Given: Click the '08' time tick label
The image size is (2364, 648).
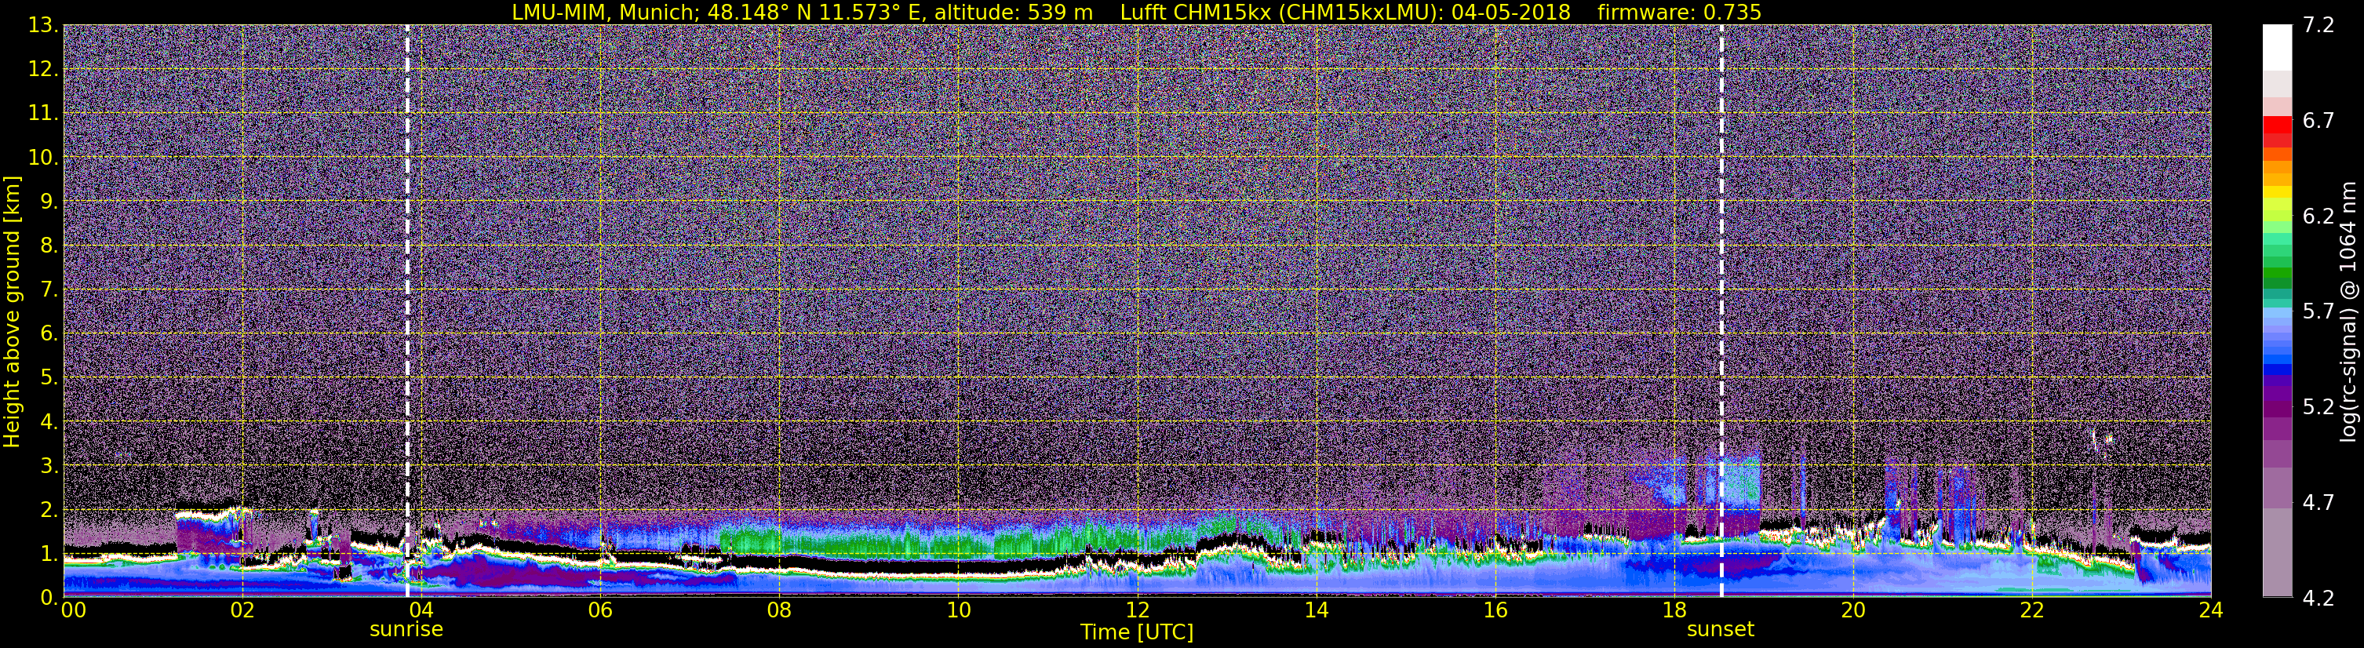Looking at the screenshot, I should click(778, 610).
